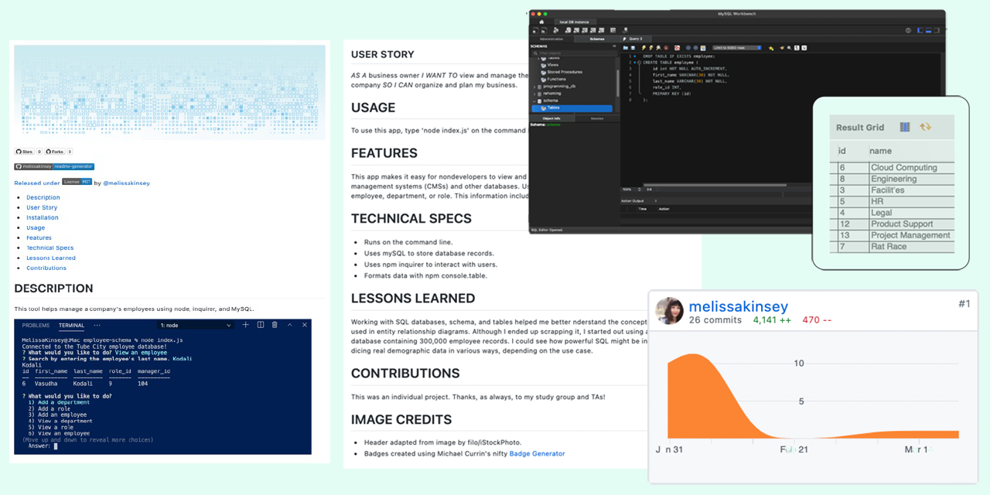The image size is (990, 495).
Task: Open the @melissakinsey profile link
Action: pyautogui.click(x=126, y=183)
